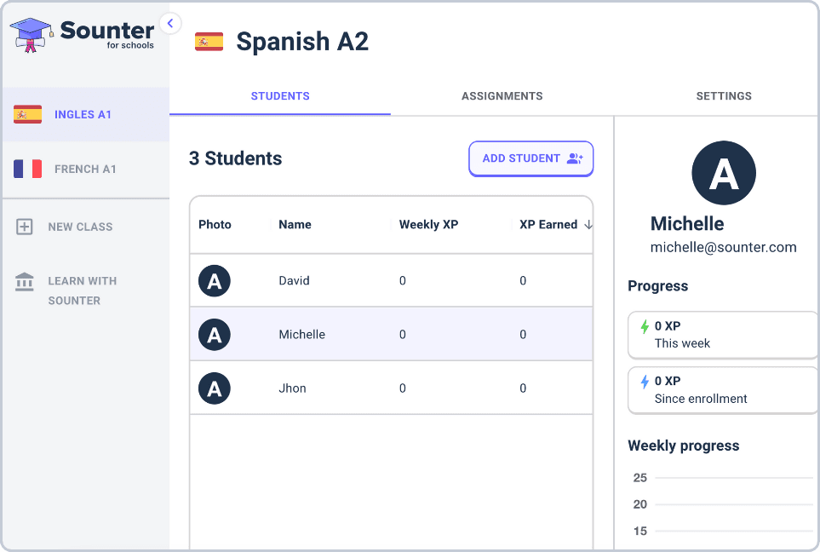
Task: Click the plus icon for New Class
Action: (x=25, y=227)
